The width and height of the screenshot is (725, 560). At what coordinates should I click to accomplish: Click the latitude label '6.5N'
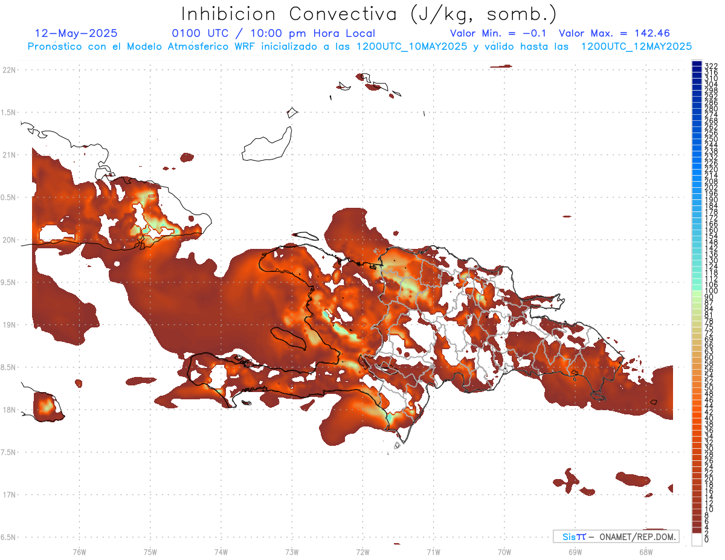(x=9, y=537)
